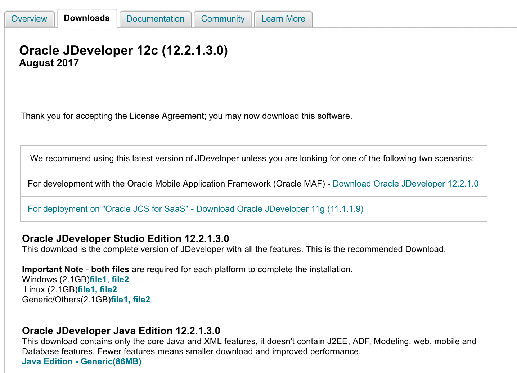
Task: Go to the Community tab
Action: [222, 19]
